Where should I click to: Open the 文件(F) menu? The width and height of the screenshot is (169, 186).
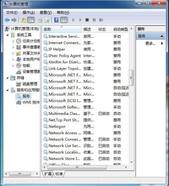(x=12, y=13)
